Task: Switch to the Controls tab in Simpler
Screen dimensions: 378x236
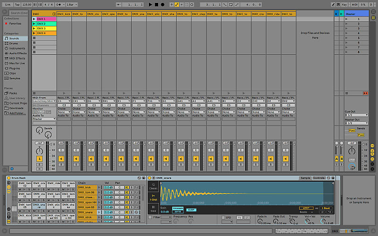Action: [319, 178]
